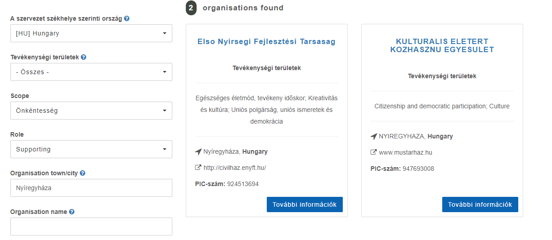
Task: Expand the Tevékenységi területek Összes dropdown
Action: tap(91, 72)
